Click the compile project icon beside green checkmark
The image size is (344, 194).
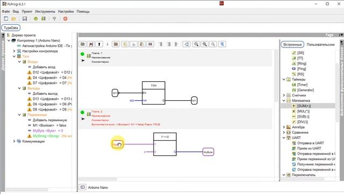(44, 19)
